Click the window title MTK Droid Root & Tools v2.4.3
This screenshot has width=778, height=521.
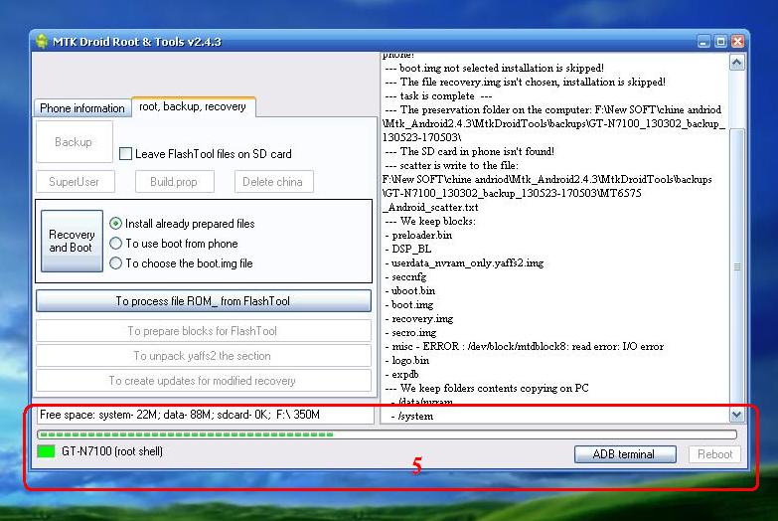[137, 42]
